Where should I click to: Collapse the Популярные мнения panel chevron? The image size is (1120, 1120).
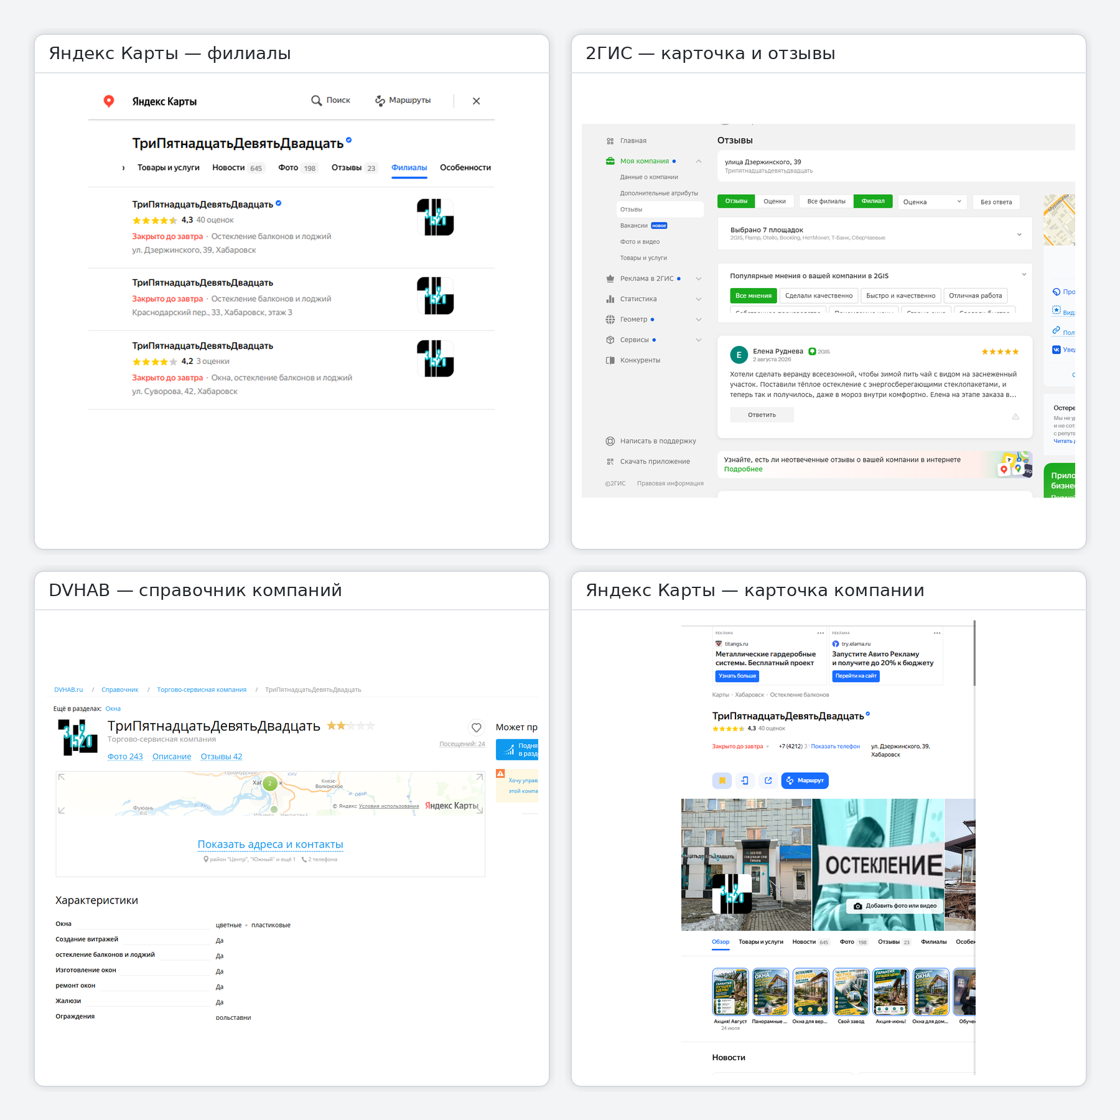click(1024, 274)
